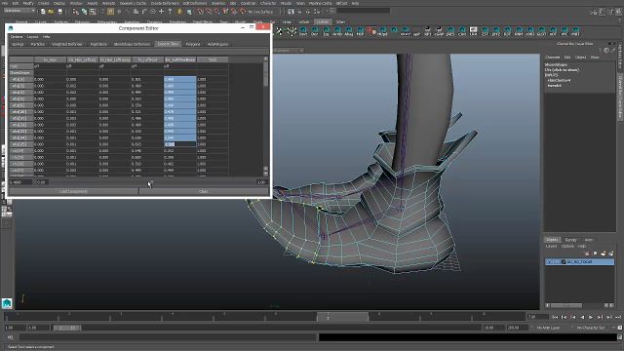This screenshot has width=624, height=351.
Task: Click the New Scene icon
Action: click(x=43, y=12)
